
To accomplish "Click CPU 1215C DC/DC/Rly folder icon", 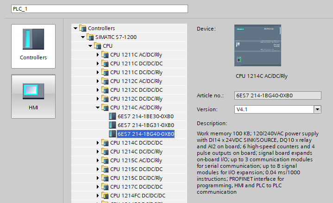I will tap(105, 178).
